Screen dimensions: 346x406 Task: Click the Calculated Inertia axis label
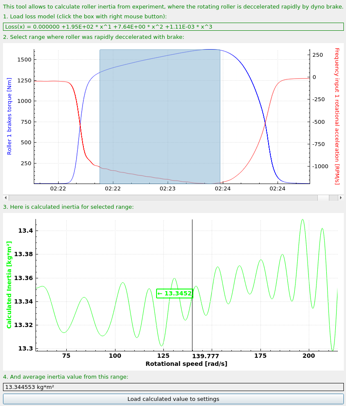[9, 285]
